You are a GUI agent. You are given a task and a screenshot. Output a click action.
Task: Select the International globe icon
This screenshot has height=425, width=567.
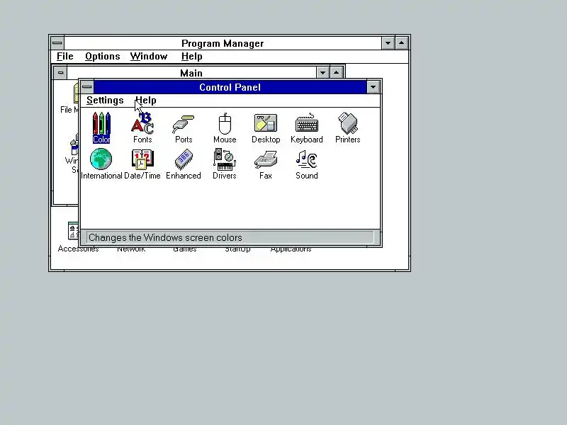tap(101, 164)
